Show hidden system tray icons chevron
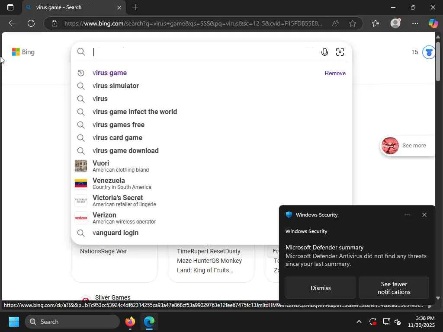The height and width of the screenshot is (332, 443). tap(359, 322)
